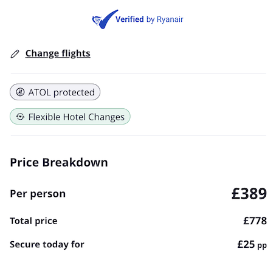Click the pp suffix beside £25
Image resolution: width=276 pixels, height=257 pixels.
point(262,246)
